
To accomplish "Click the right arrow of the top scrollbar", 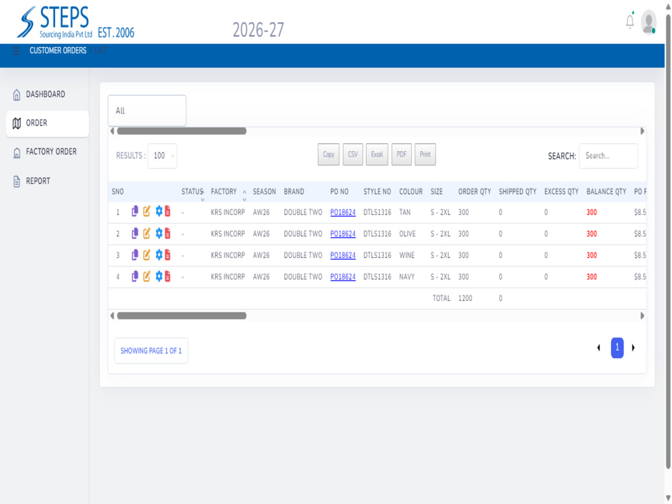I will pos(642,131).
